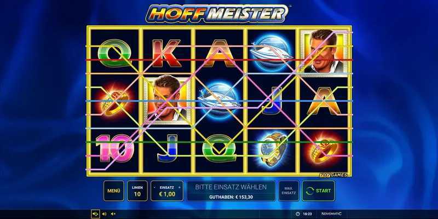Select medium volume speaker icon

click(104, 214)
